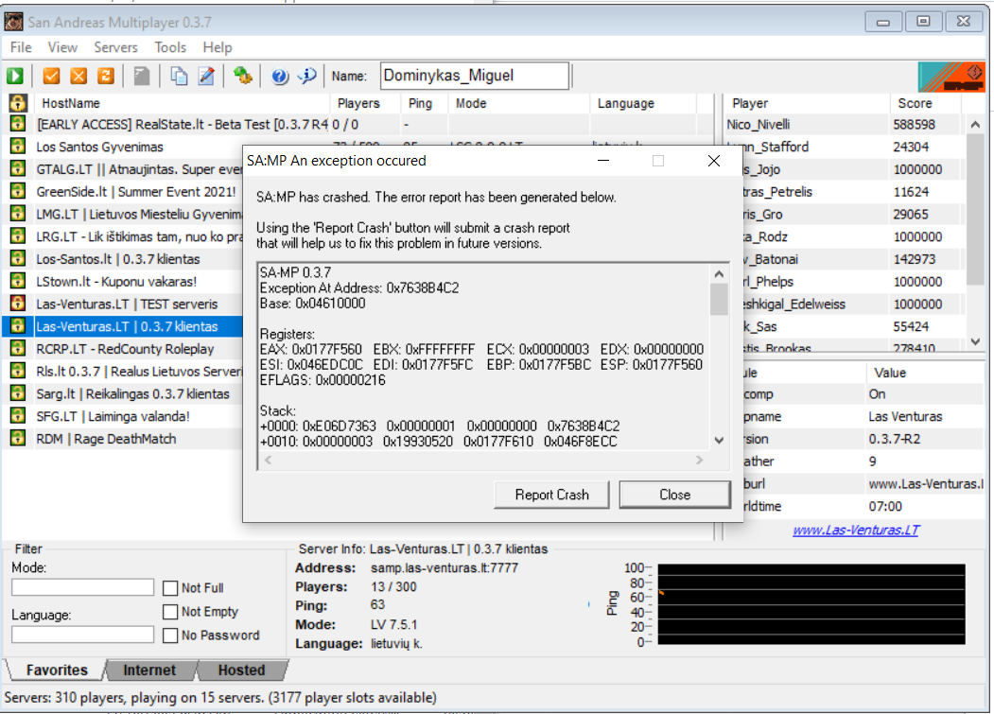Click lock icon beside EARLY ACCESS RealState.lt
The height and width of the screenshot is (714, 994).
18,124
